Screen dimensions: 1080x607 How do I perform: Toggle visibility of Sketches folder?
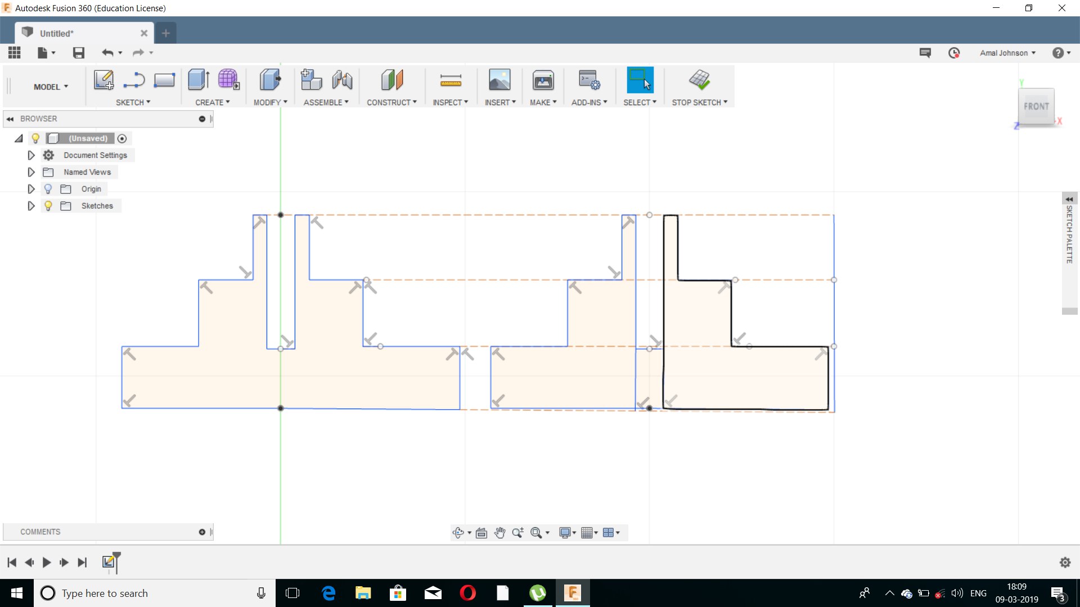click(48, 206)
